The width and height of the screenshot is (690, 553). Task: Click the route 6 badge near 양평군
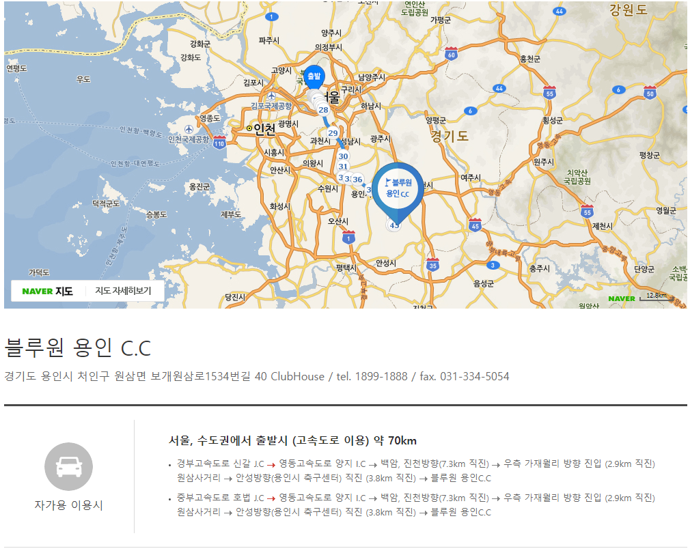point(471,111)
